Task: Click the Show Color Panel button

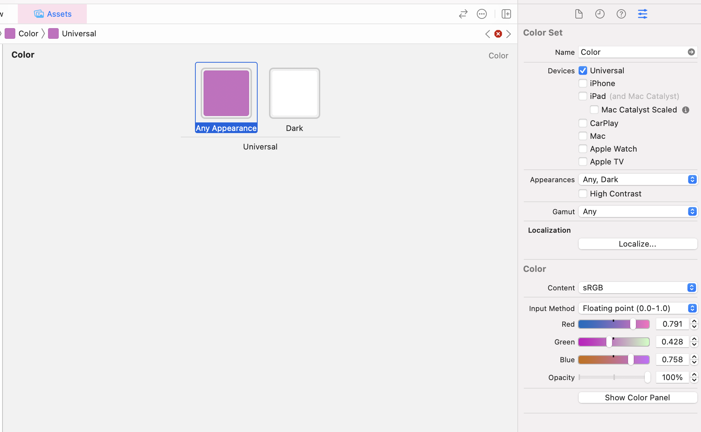Action: pyautogui.click(x=638, y=397)
